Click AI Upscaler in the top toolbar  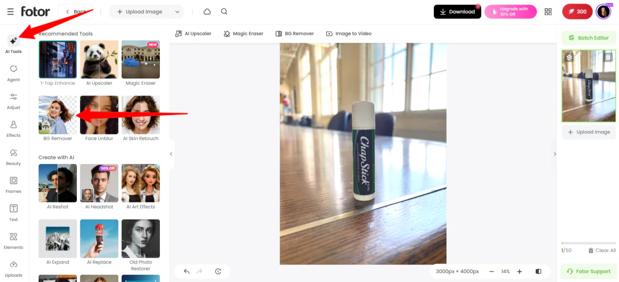pos(193,33)
